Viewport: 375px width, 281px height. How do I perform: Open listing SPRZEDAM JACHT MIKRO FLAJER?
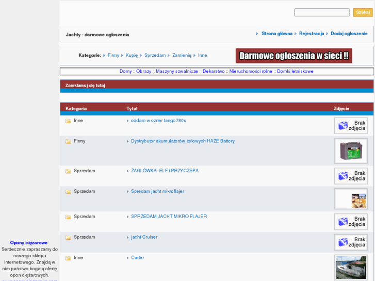pos(169,217)
